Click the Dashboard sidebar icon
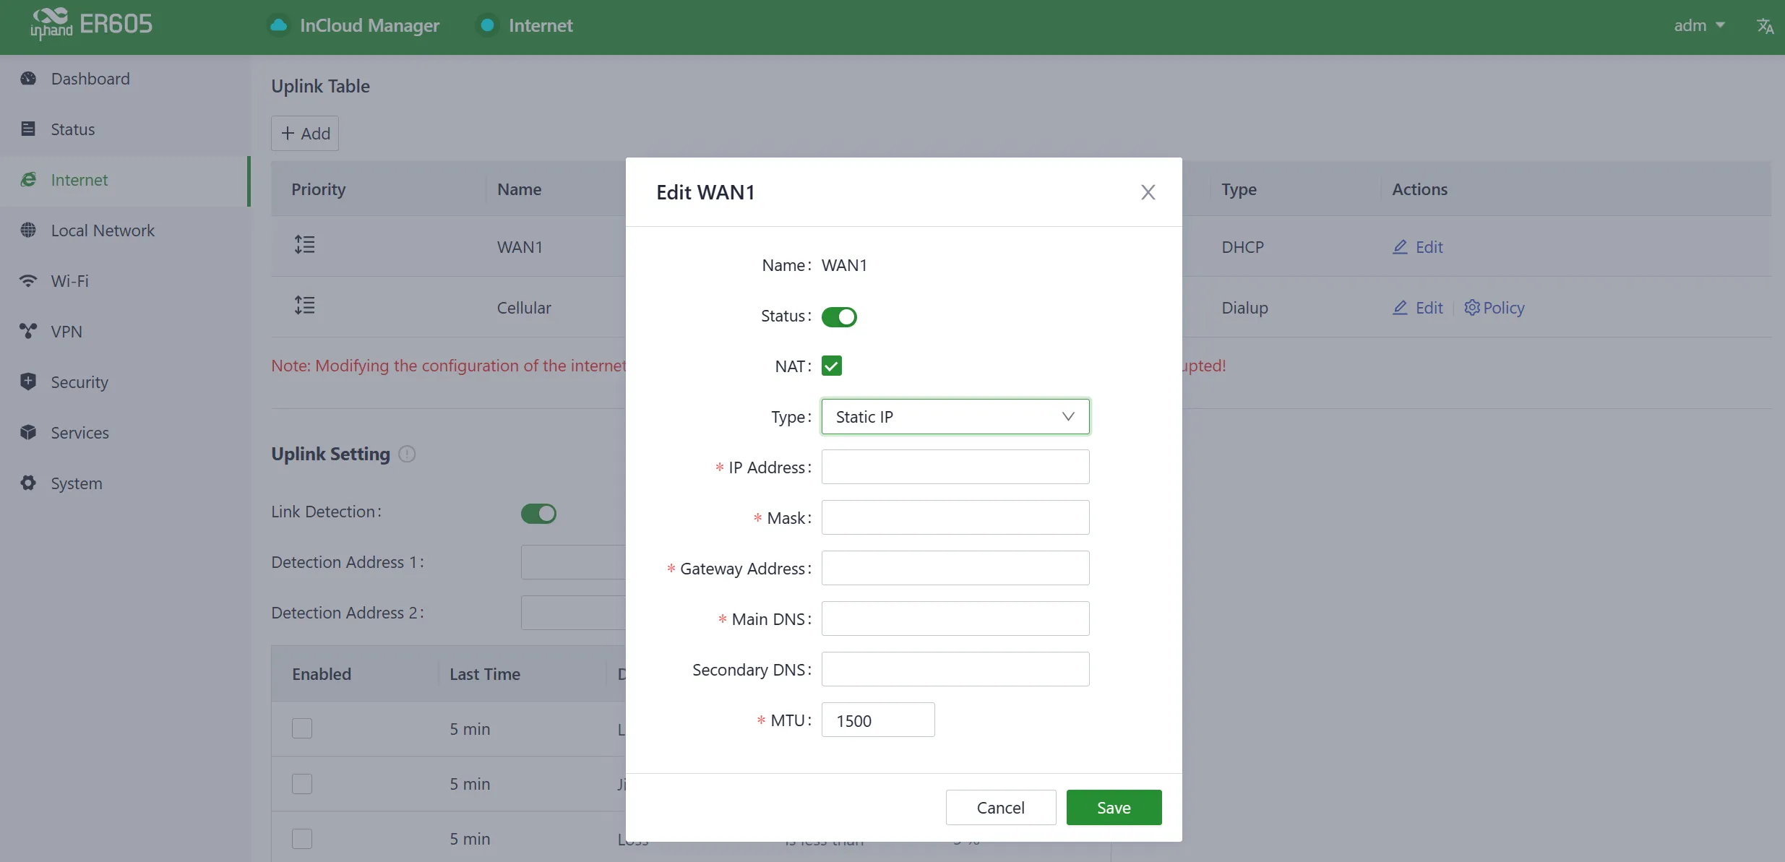The image size is (1785, 862). [28, 79]
